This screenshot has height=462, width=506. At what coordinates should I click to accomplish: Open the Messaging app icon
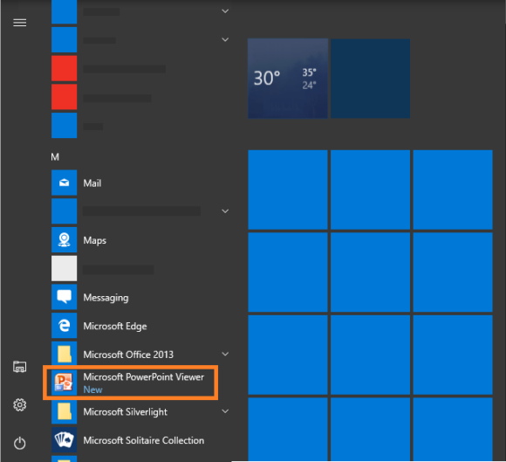65,297
